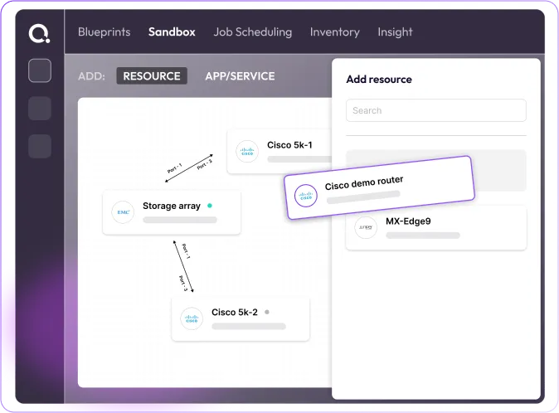This screenshot has width=559, height=413.
Task: Click the gray status dot on Cisco 5k-2
Action: point(267,312)
